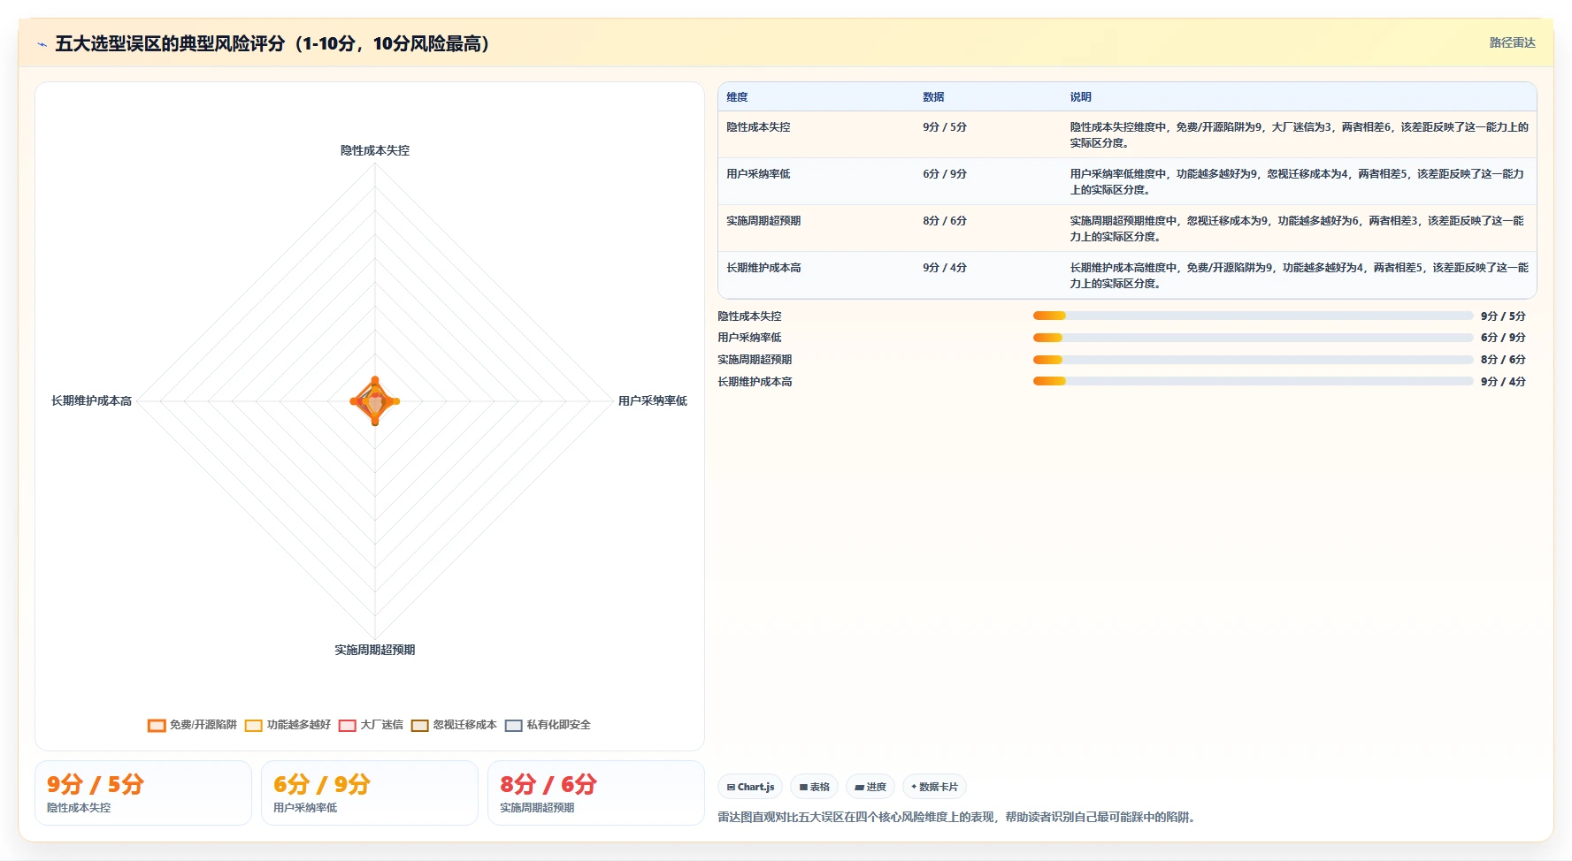Open the 8分 / 6分 实施周期超预期 stat card

click(596, 793)
